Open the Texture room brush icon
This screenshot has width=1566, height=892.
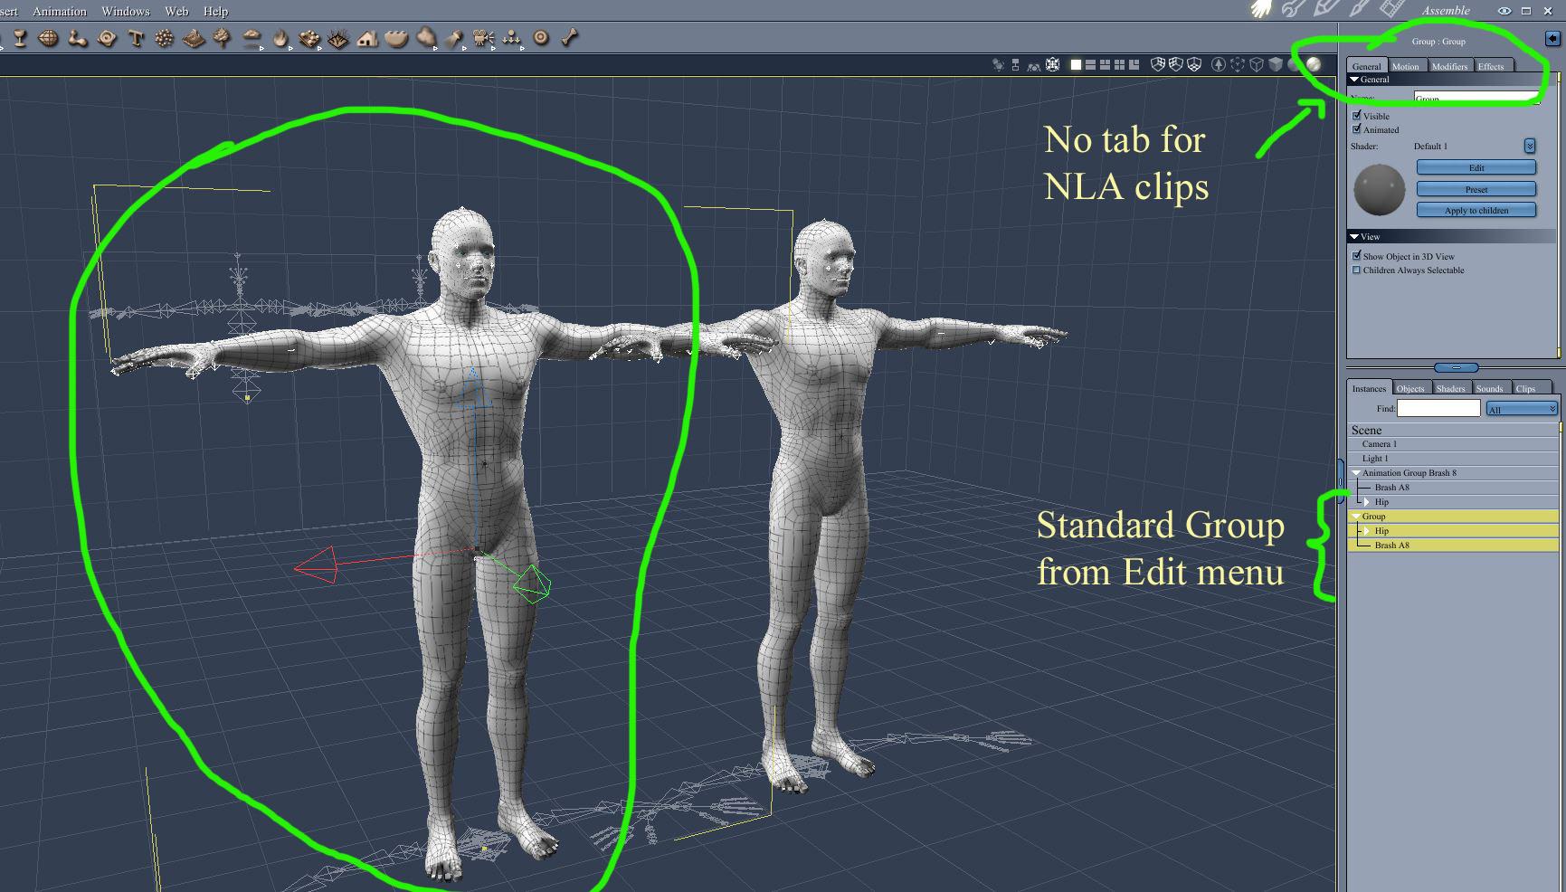(1358, 9)
